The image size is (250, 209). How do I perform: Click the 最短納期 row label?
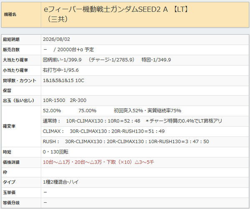(x=11, y=40)
